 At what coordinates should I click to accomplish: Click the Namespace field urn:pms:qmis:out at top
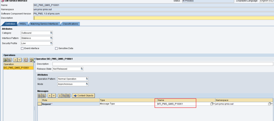pyautogui.click(x=153, y=9)
